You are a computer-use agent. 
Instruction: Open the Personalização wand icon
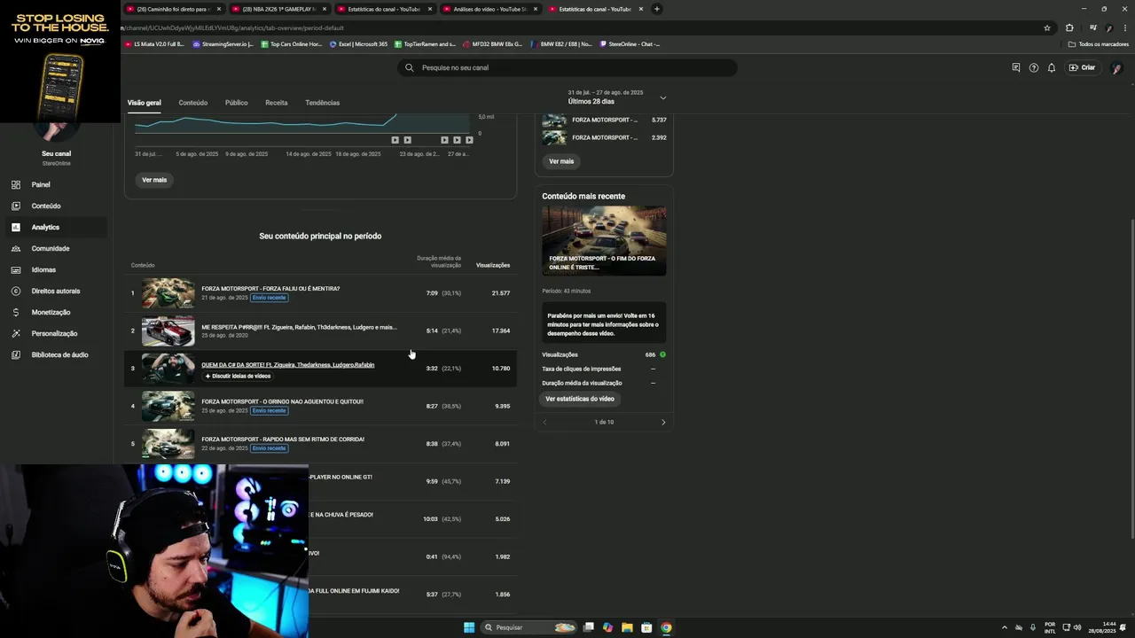[16, 333]
